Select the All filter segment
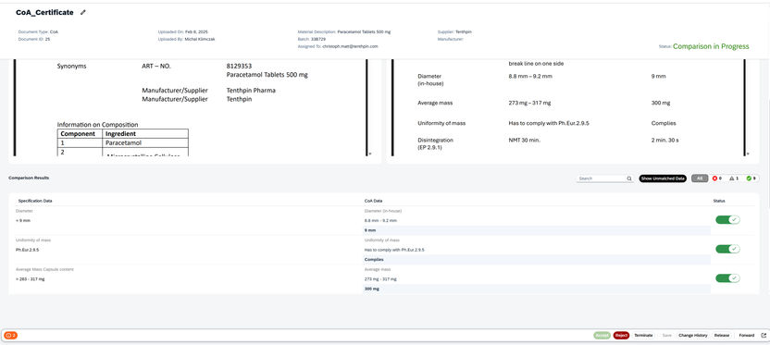 pyautogui.click(x=700, y=179)
